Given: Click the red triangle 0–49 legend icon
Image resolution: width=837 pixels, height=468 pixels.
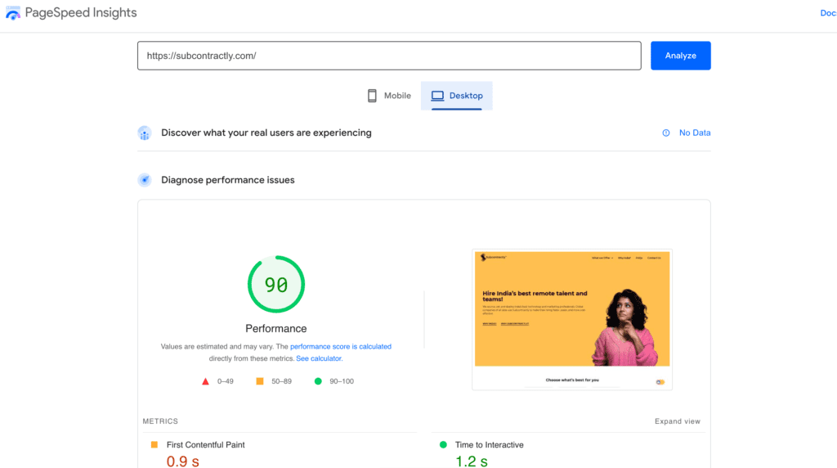Looking at the screenshot, I should (206, 381).
